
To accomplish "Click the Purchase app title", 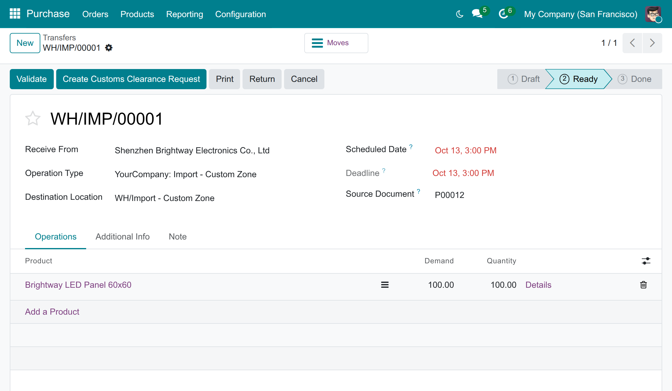I will tap(48, 14).
